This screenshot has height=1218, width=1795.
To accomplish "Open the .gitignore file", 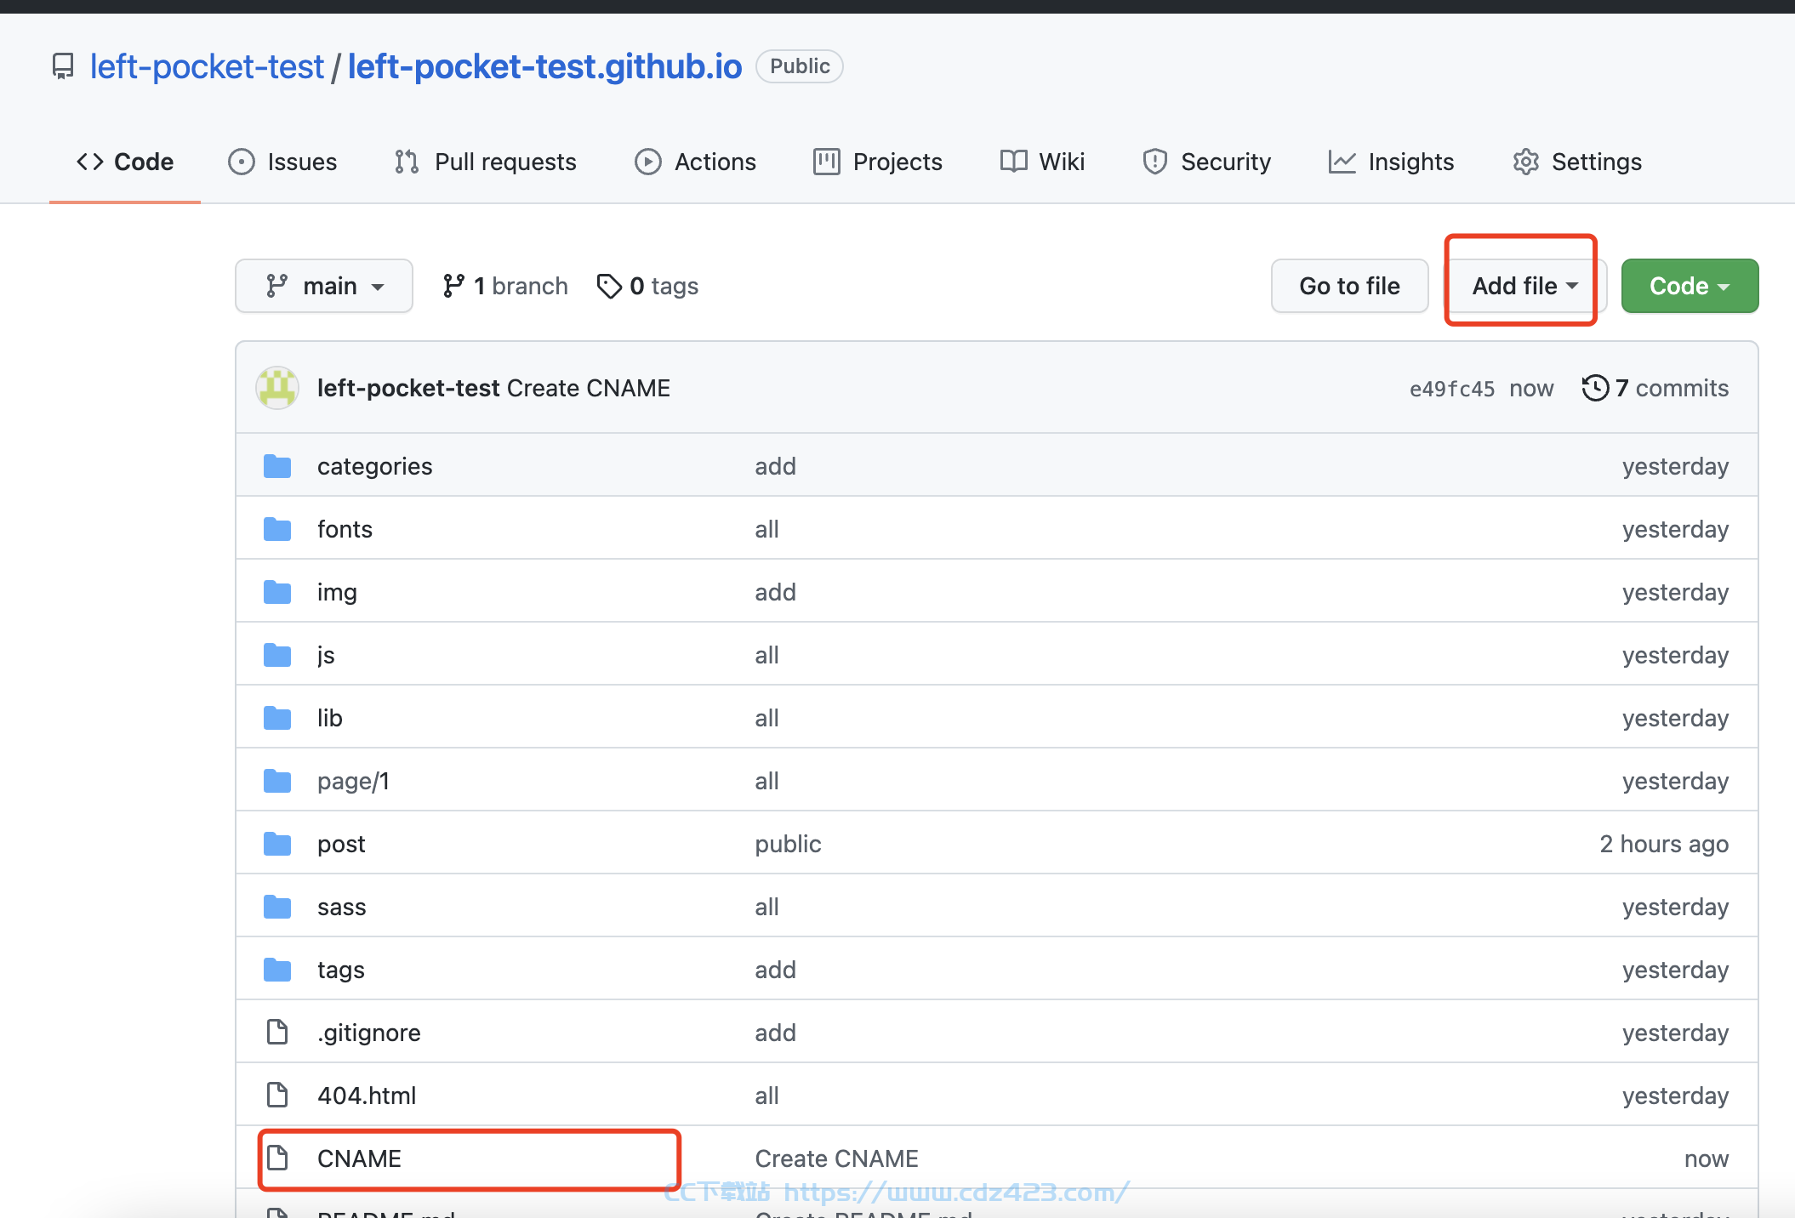I will 368,1033.
